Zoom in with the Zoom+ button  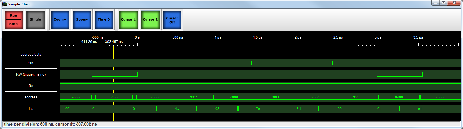(60, 20)
